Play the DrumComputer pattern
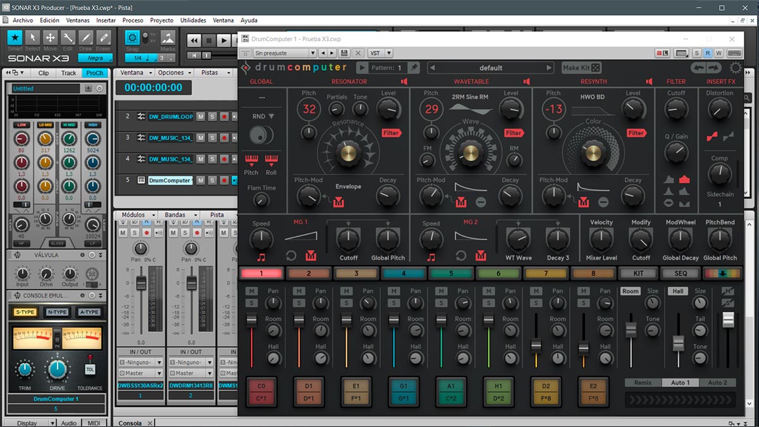This screenshot has height=427, width=759. pos(362,68)
